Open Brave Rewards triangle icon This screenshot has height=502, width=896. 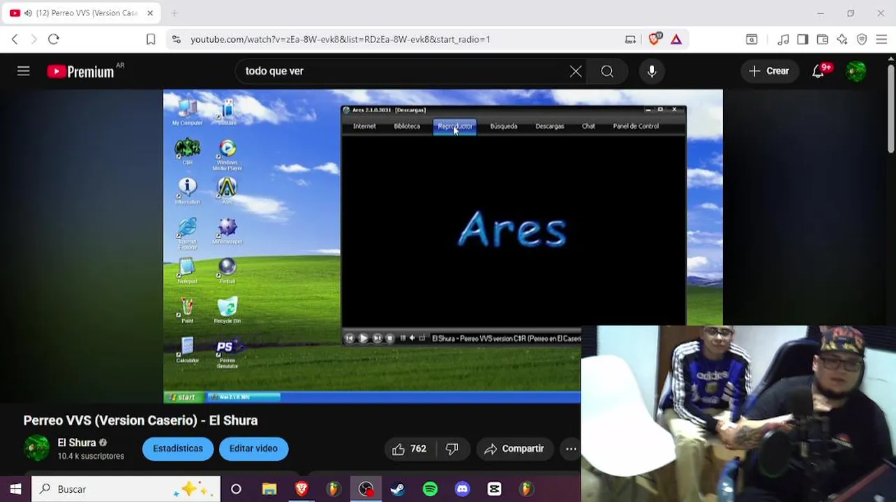click(676, 40)
